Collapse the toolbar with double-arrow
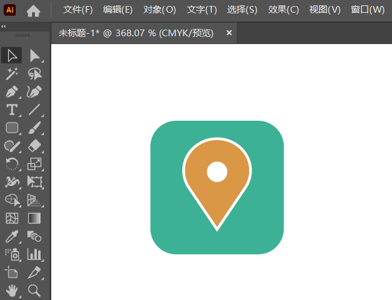The image size is (392, 300). [4, 27]
